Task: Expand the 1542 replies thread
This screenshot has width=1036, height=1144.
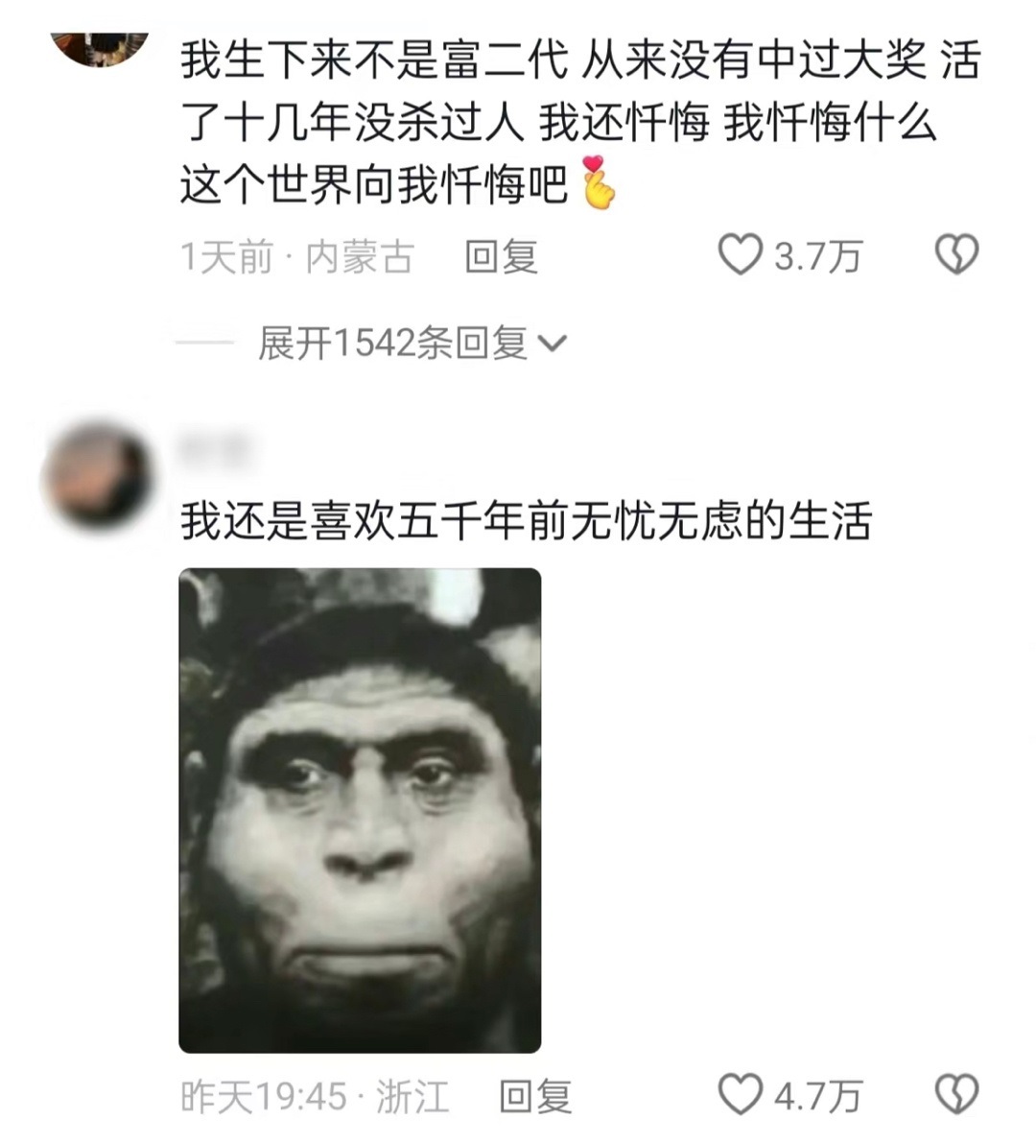Action: pos(412,343)
